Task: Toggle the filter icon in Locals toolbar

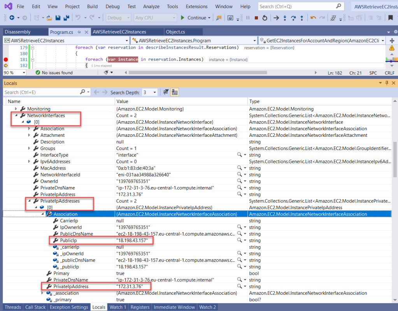Action: pos(166,92)
